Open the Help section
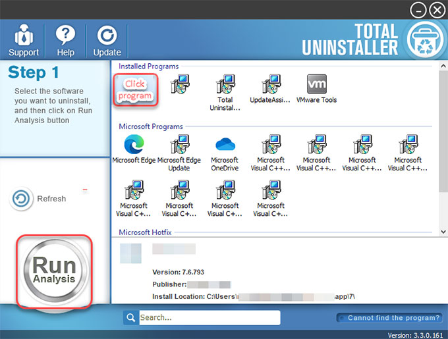This screenshot has height=339, width=448. (65, 40)
